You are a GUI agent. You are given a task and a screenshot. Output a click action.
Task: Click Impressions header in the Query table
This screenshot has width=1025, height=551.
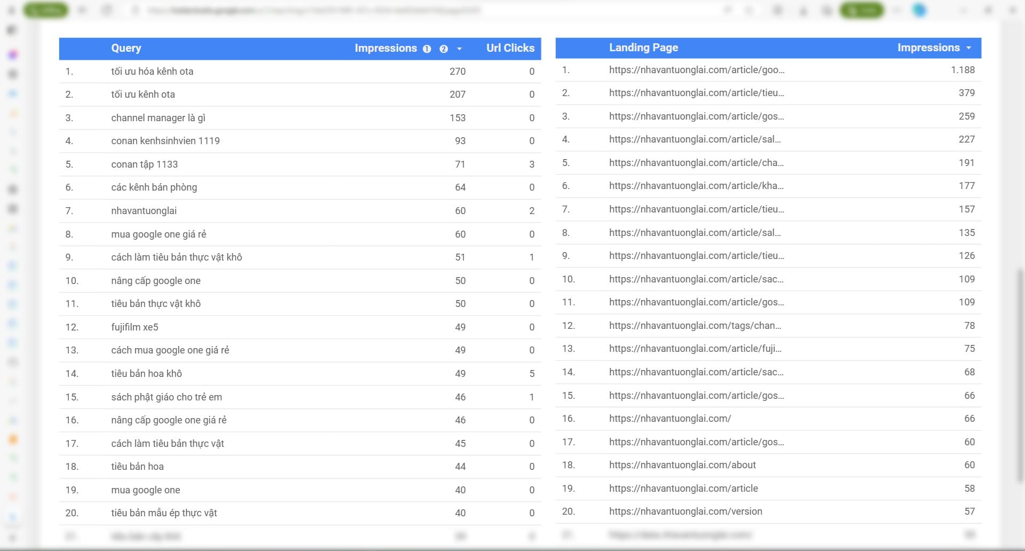[x=386, y=48]
